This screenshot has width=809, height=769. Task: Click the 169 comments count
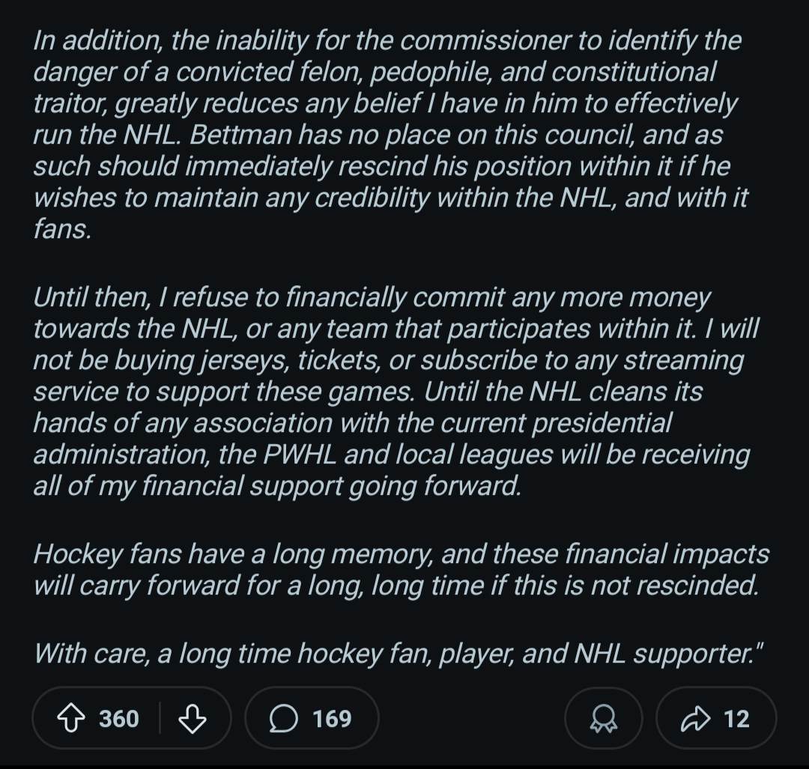[332, 718]
